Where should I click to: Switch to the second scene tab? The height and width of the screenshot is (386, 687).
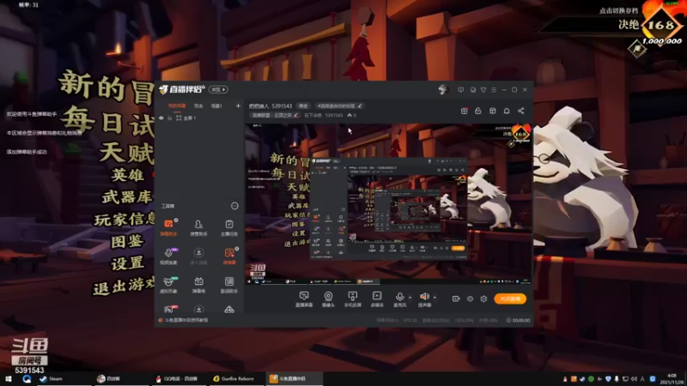(198, 106)
